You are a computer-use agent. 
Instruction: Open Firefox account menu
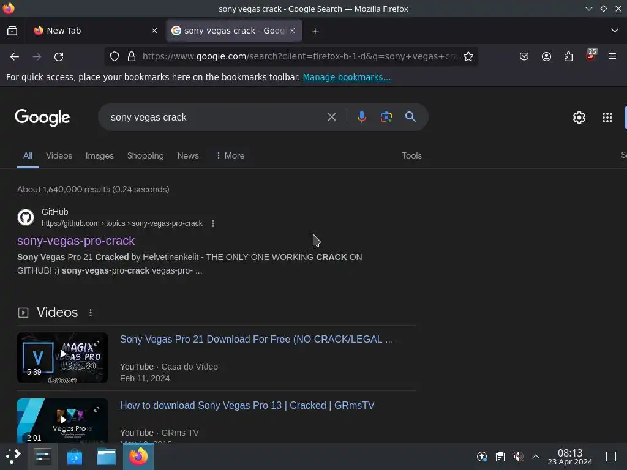point(546,56)
